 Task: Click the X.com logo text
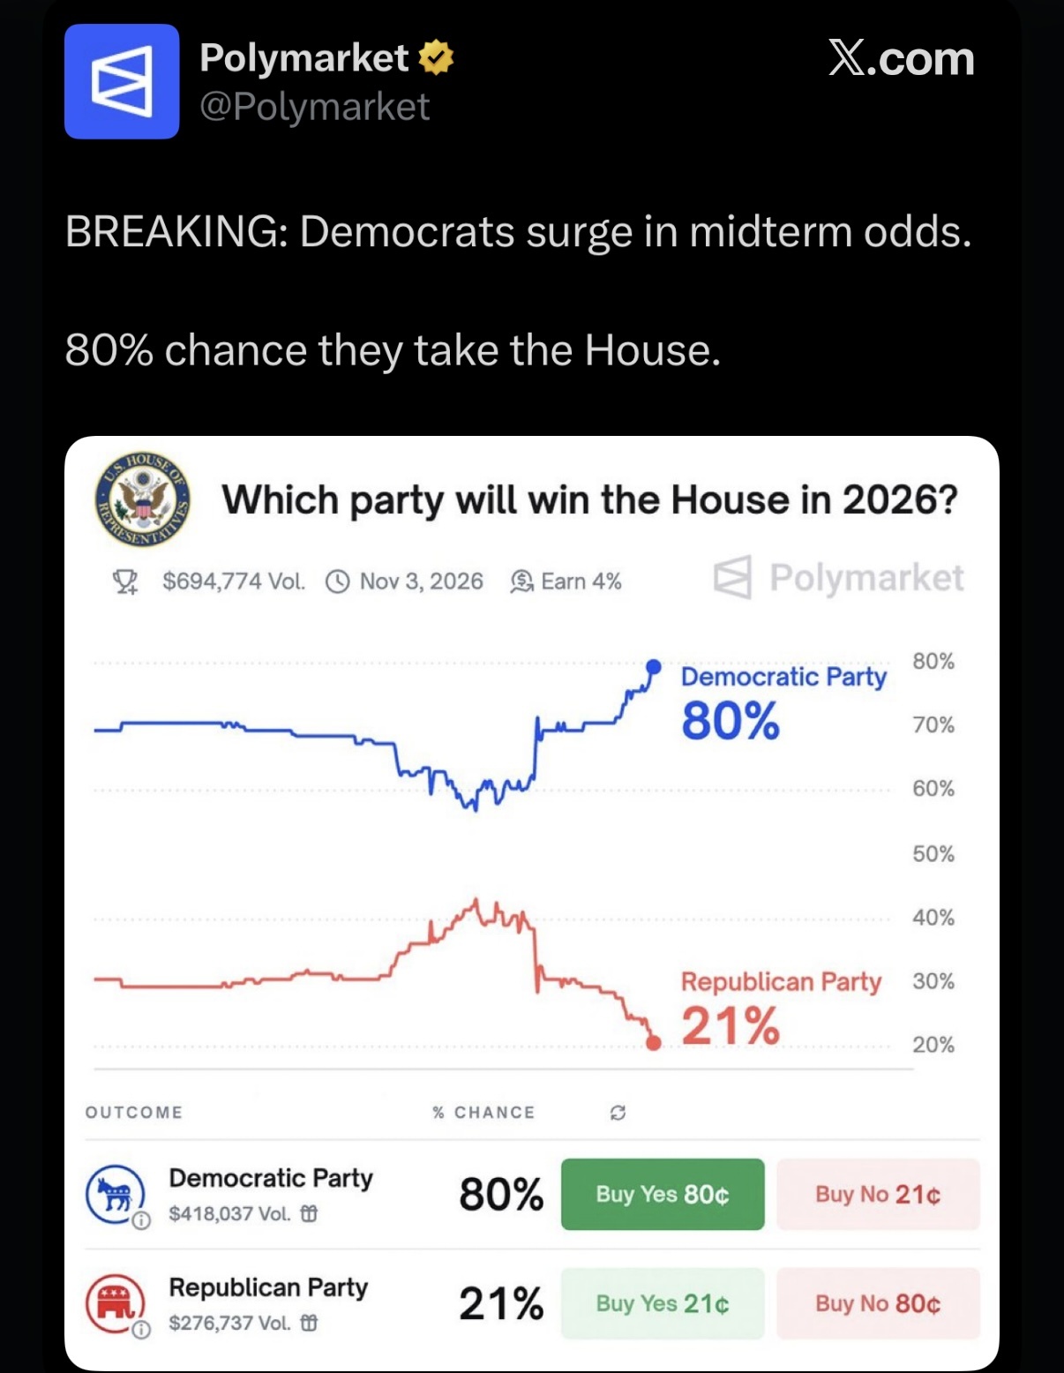[901, 59]
